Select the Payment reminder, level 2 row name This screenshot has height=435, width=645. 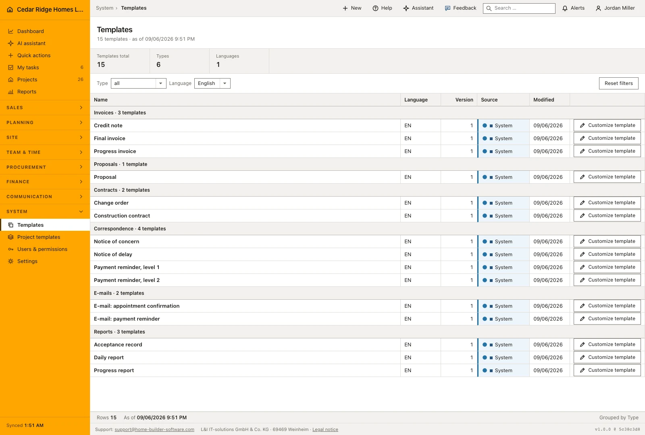127,280
